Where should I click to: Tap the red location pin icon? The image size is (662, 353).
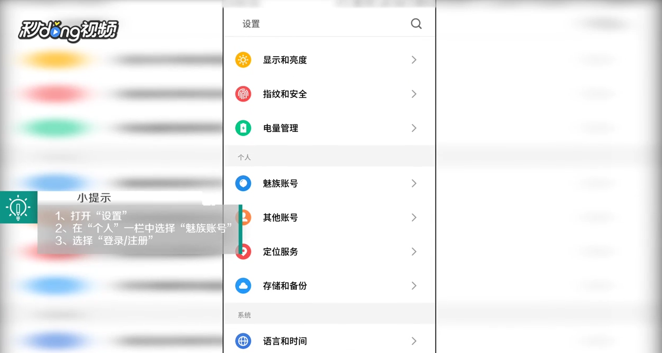tap(244, 252)
